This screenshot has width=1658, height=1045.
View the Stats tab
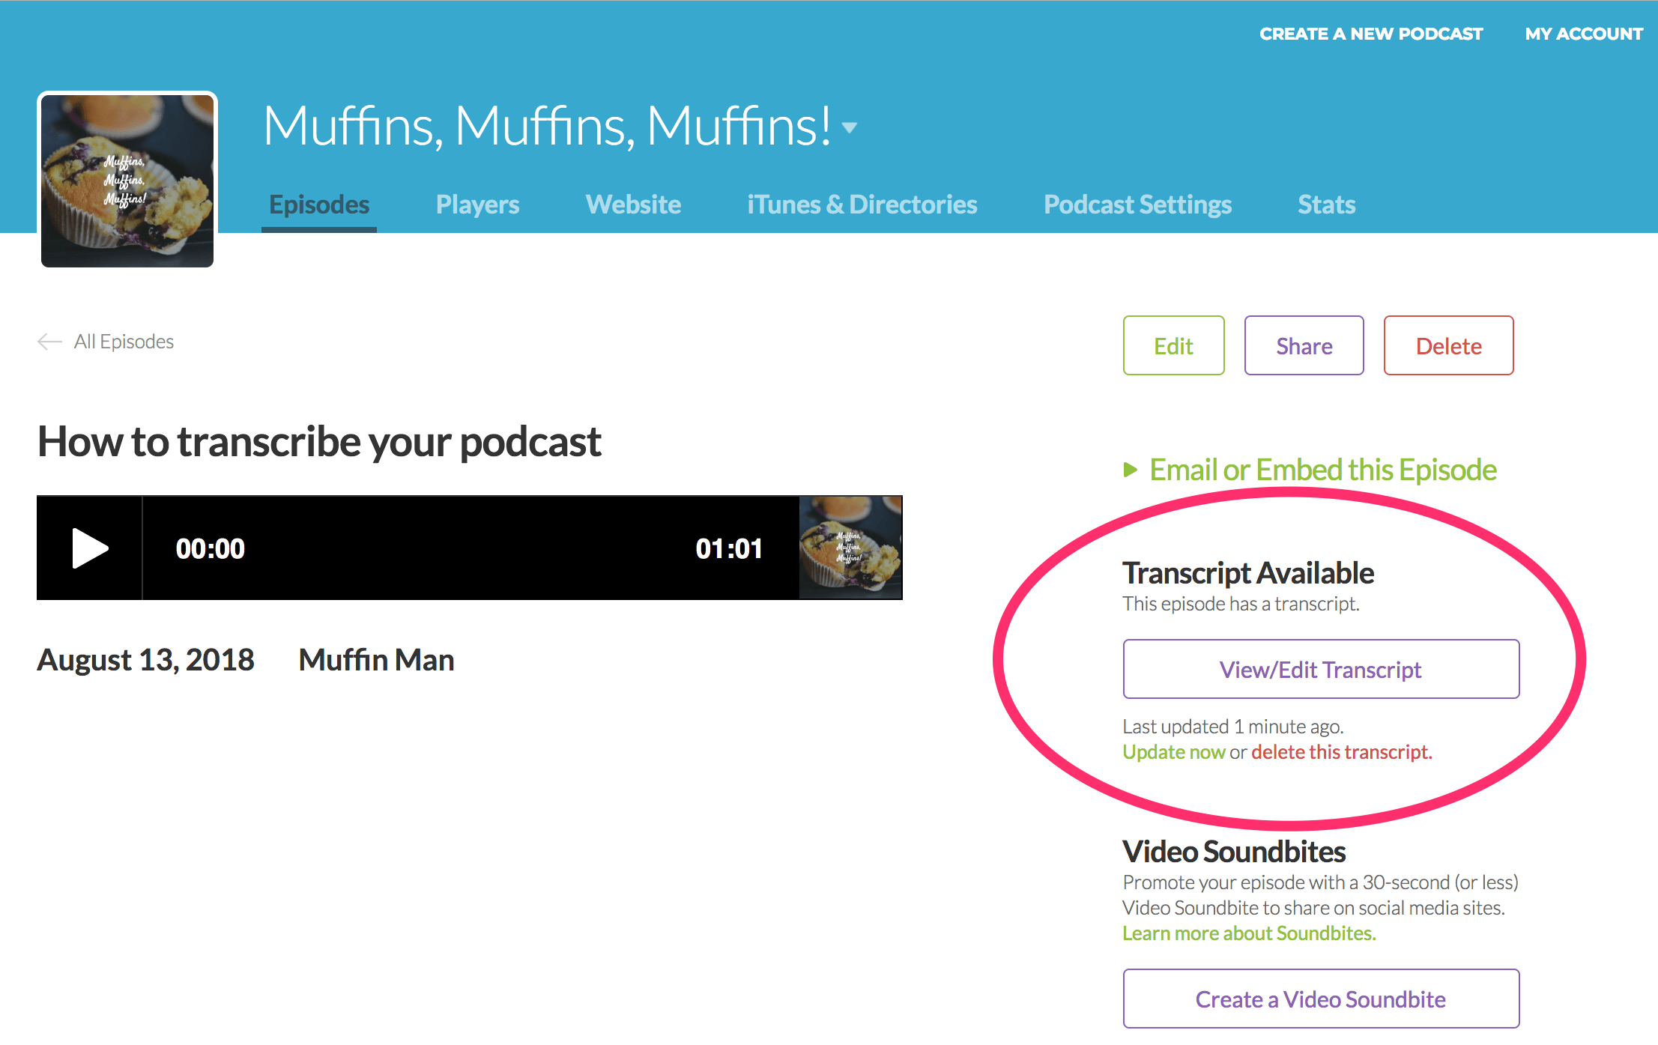tap(1326, 205)
